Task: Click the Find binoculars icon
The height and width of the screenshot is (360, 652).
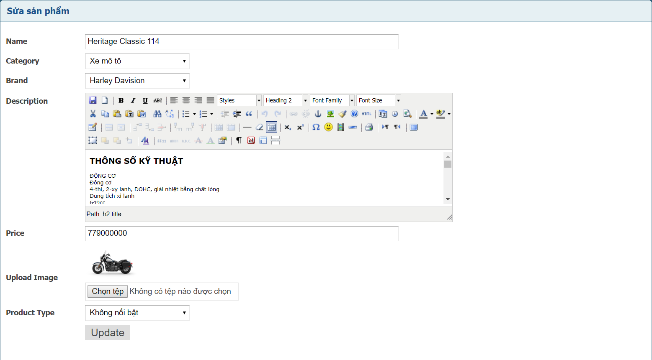Action: tap(157, 114)
